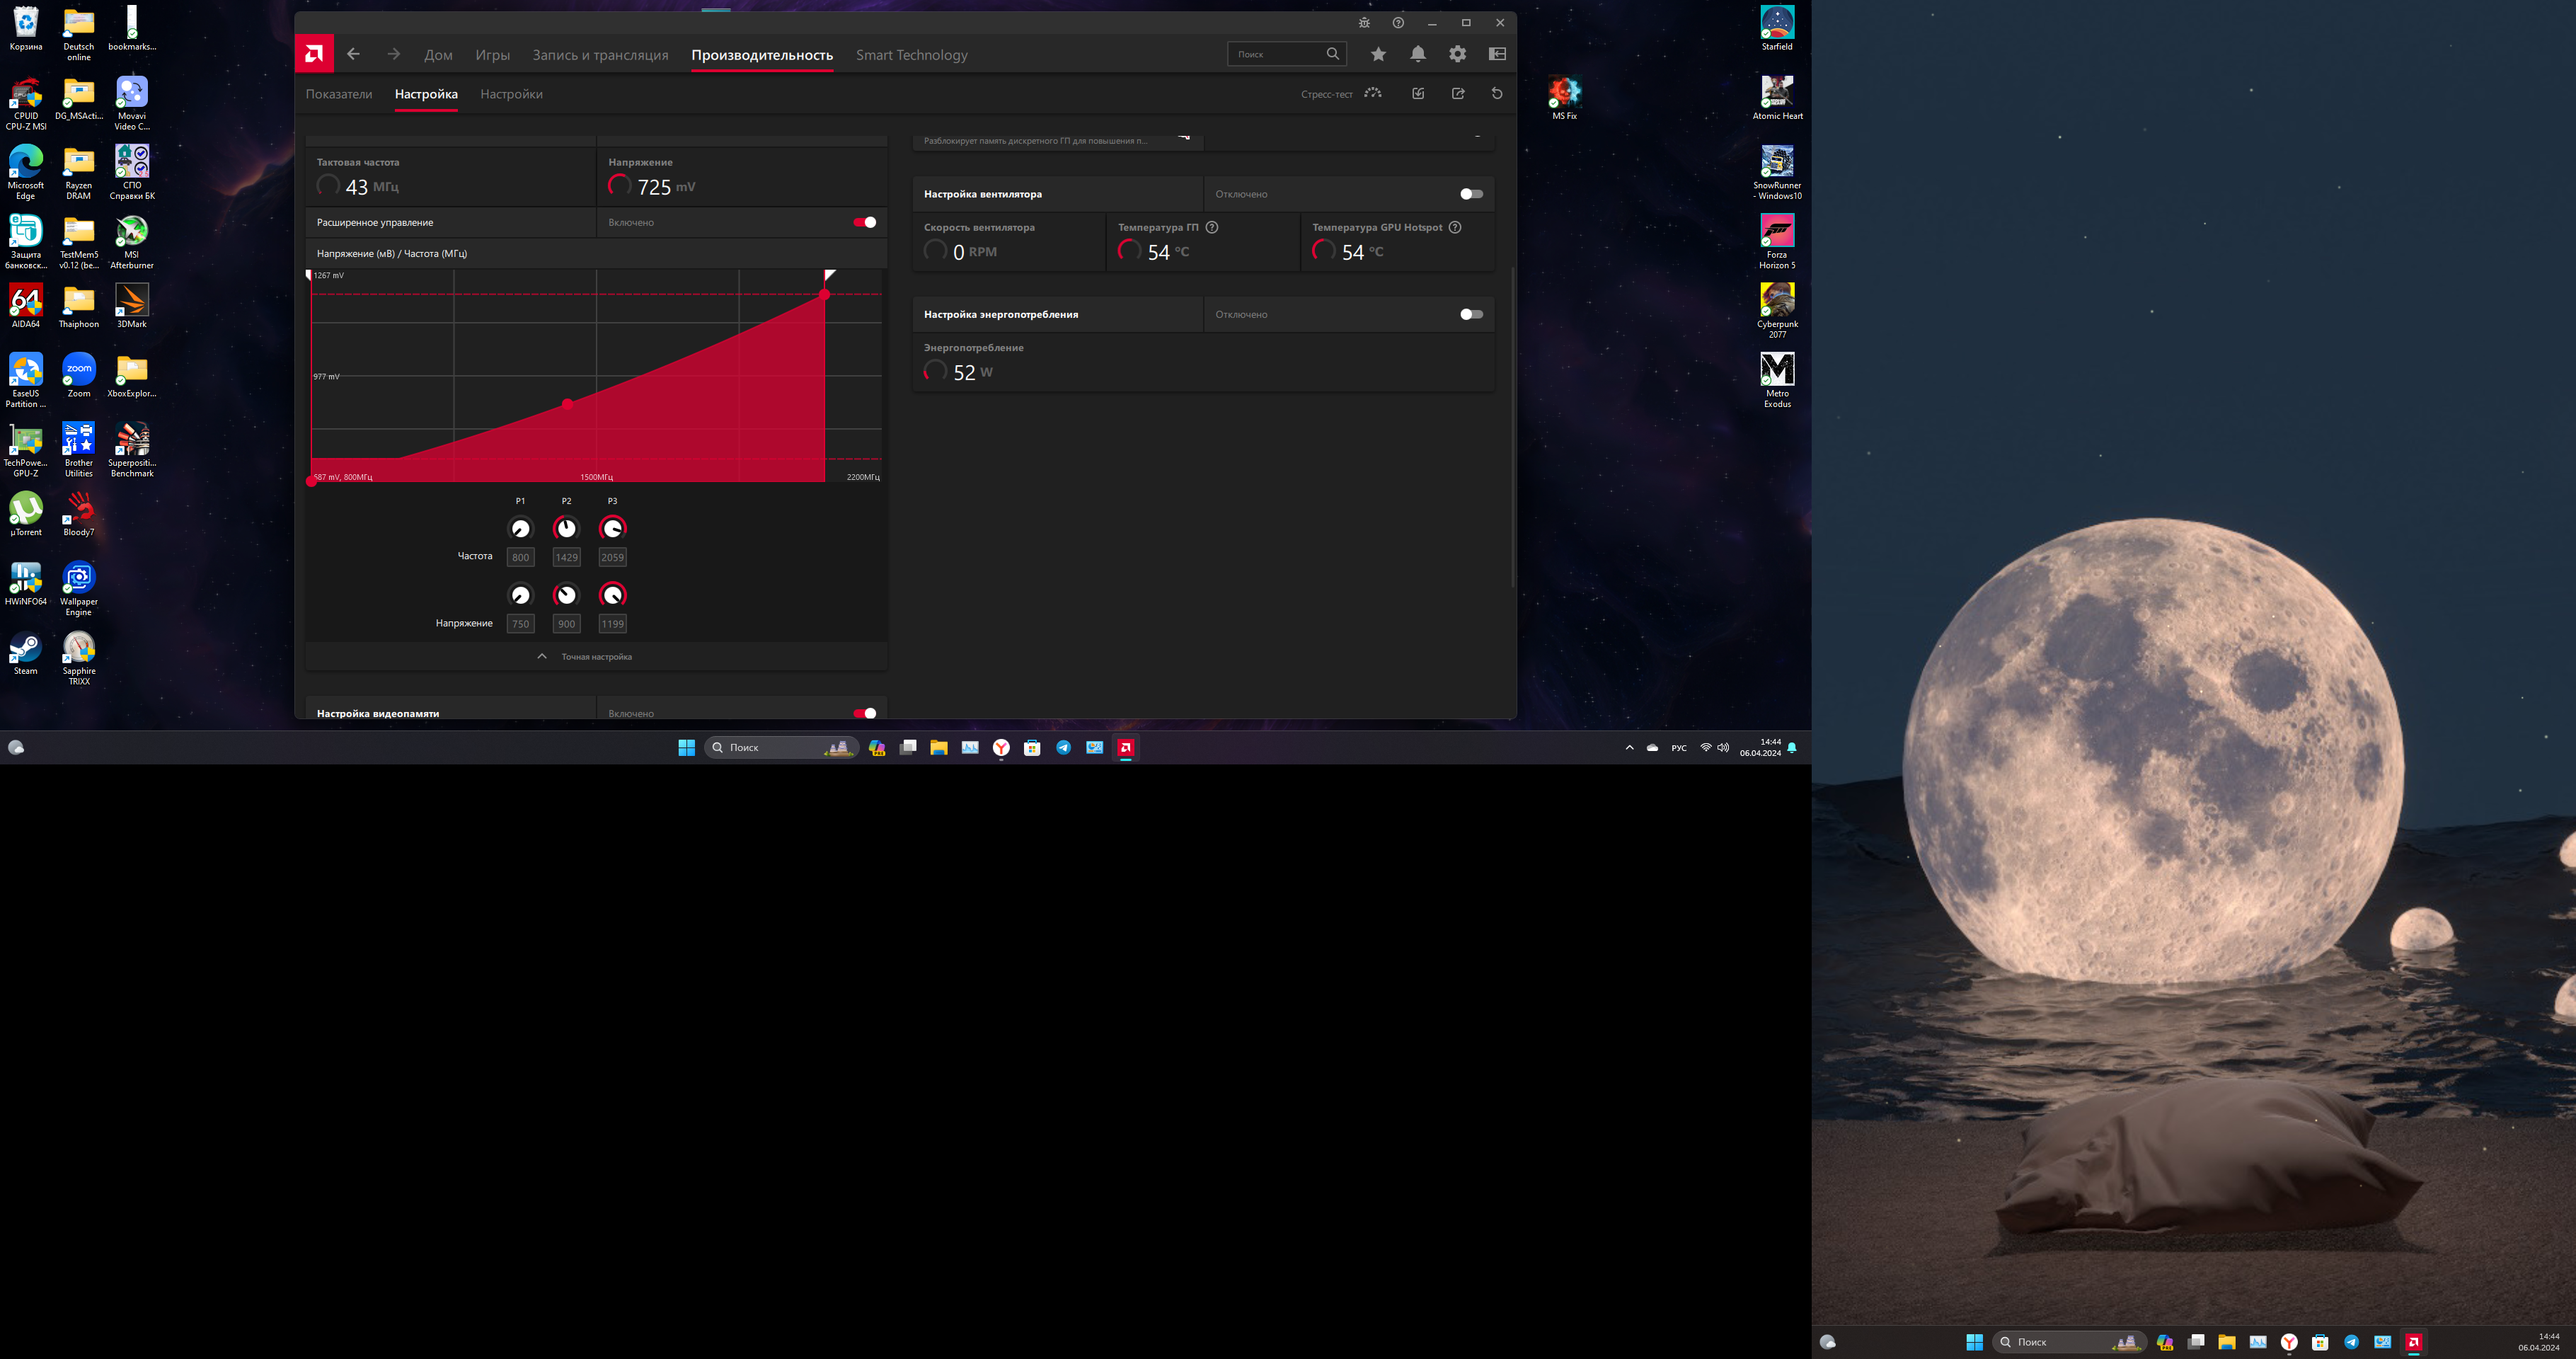2576x1359 pixels.
Task: Enable the Настройка энергопотребления toggle
Action: point(1471,314)
